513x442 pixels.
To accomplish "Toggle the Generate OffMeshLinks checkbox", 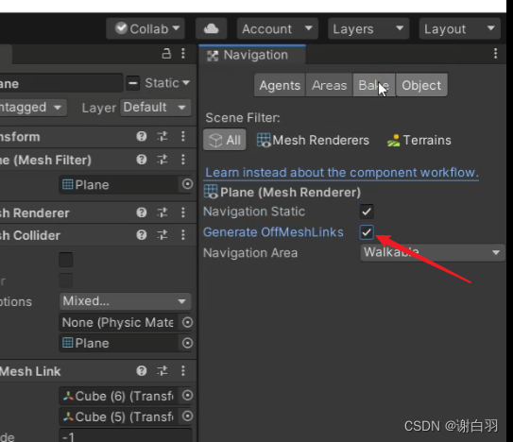I will (367, 232).
